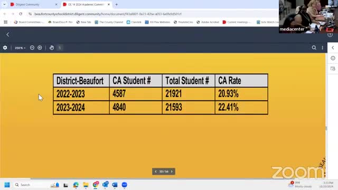Click the browser forward arrow
Viewport: 338px width, 190px height.
point(13,14)
